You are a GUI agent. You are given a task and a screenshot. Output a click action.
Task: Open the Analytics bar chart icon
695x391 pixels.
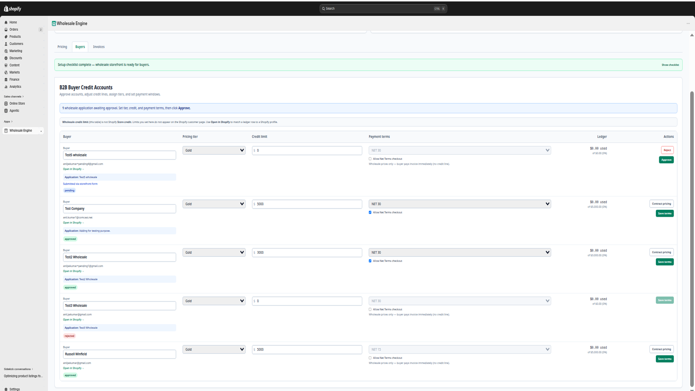[x=6, y=87]
